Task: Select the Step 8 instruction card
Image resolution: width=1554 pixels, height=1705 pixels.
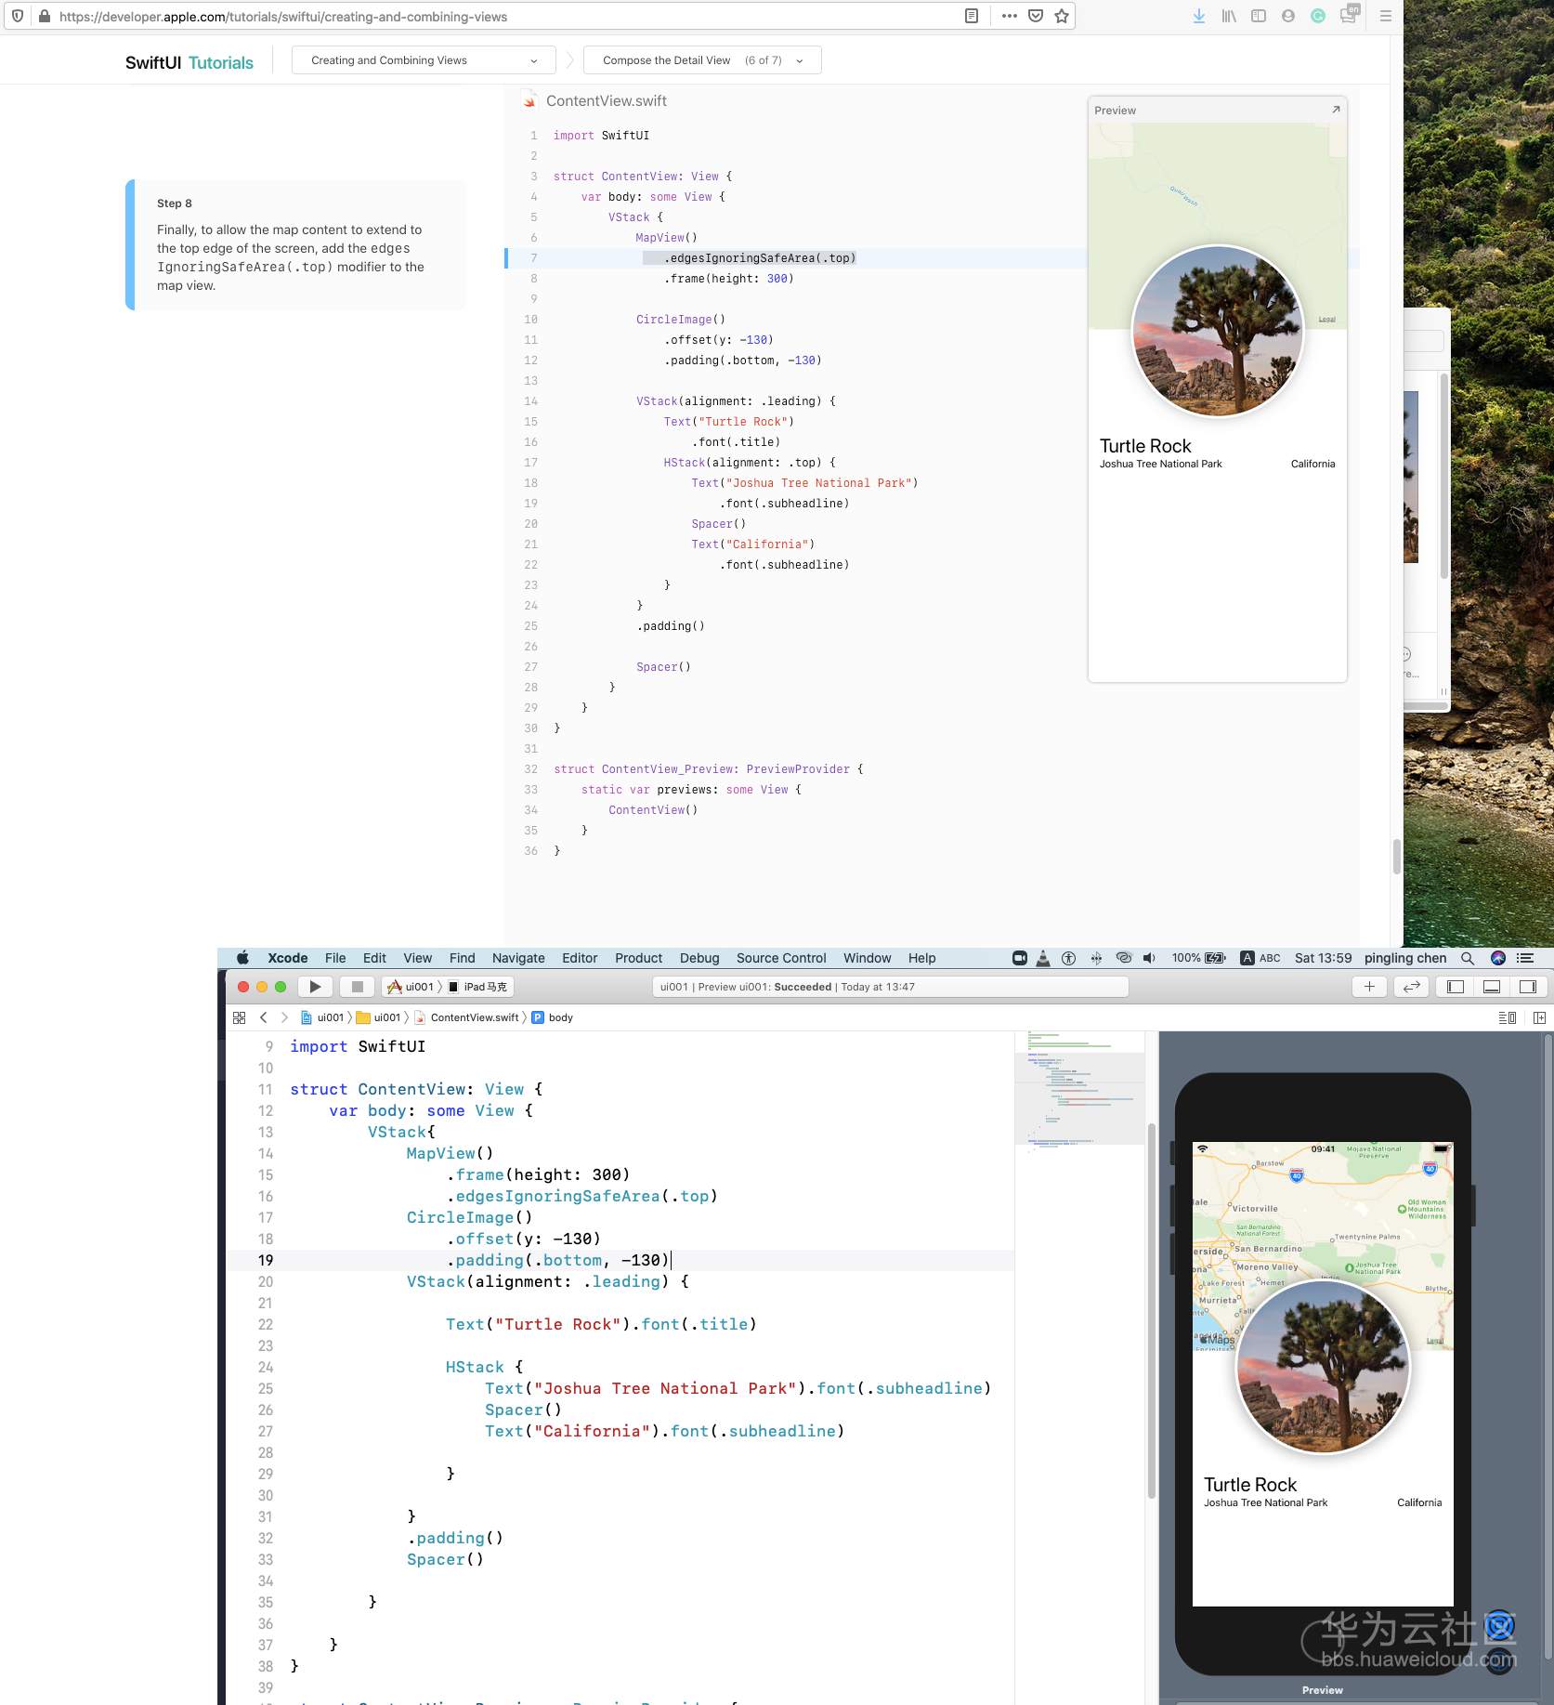Action: (295, 244)
